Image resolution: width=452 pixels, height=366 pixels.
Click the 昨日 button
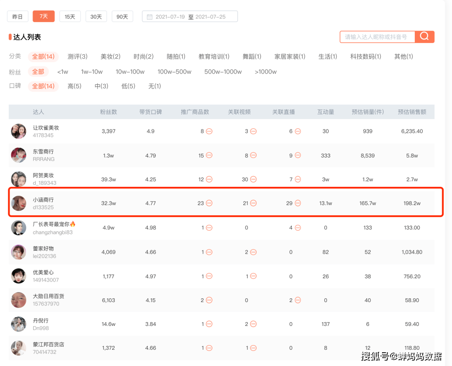(18, 16)
